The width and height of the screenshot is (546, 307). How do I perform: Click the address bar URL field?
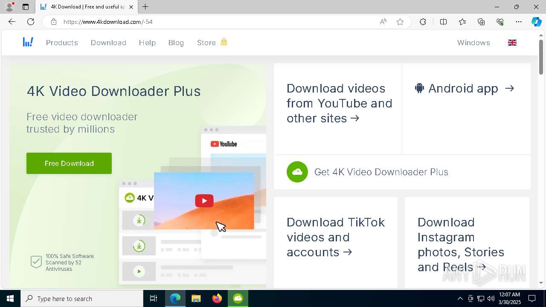[x=218, y=22]
